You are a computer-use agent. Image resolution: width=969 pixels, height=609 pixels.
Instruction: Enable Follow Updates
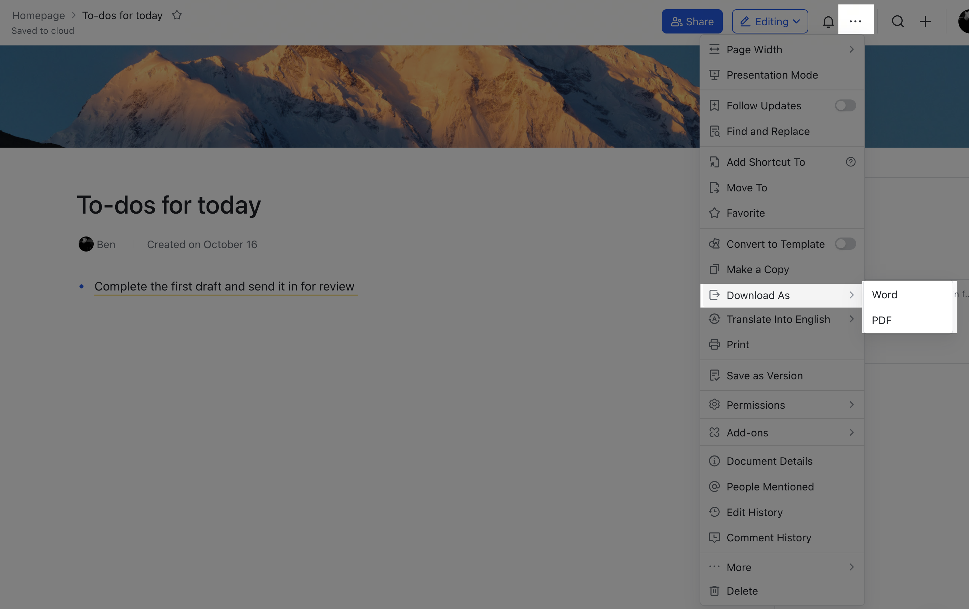point(845,105)
